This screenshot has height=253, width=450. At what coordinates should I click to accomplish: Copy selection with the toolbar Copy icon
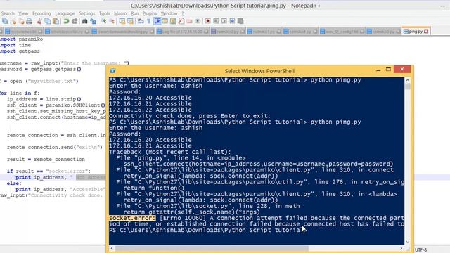48,21
